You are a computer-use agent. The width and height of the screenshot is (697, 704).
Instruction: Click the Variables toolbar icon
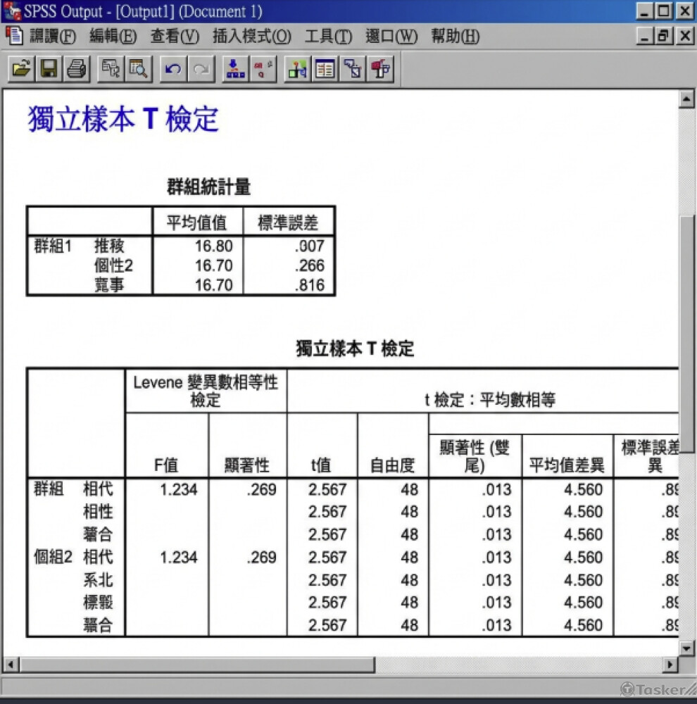[297, 69]
